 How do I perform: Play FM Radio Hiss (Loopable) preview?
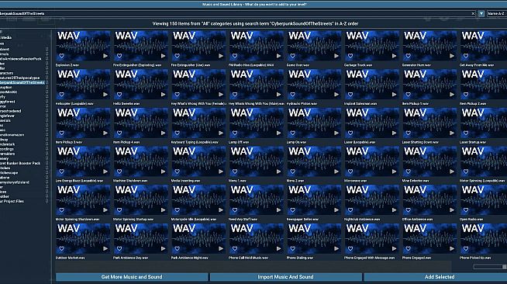click(x=279, y=56)
